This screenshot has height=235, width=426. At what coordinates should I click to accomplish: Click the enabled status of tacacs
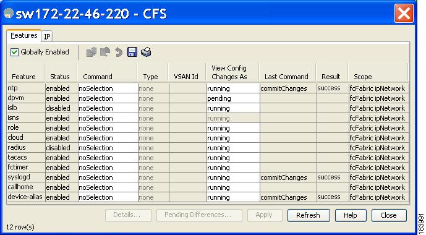pos(61,158)
